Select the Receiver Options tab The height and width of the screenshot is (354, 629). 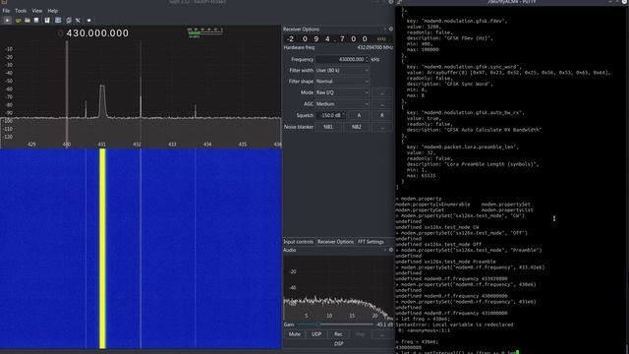[x=335, y=242]
